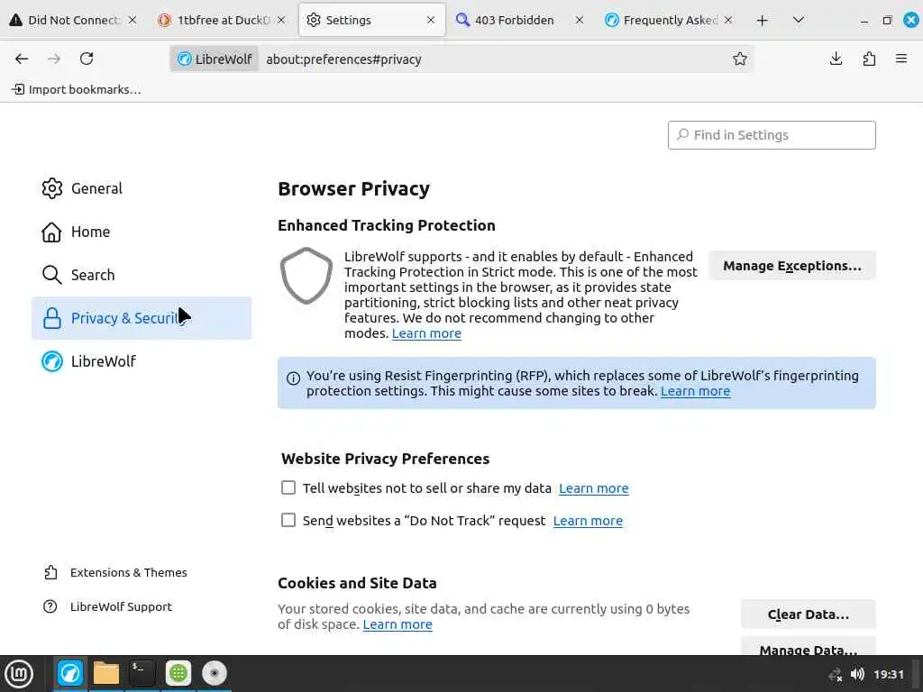Enable Send websites a Do Not Track request
This screenshot has width=923, height=692.
288,520
